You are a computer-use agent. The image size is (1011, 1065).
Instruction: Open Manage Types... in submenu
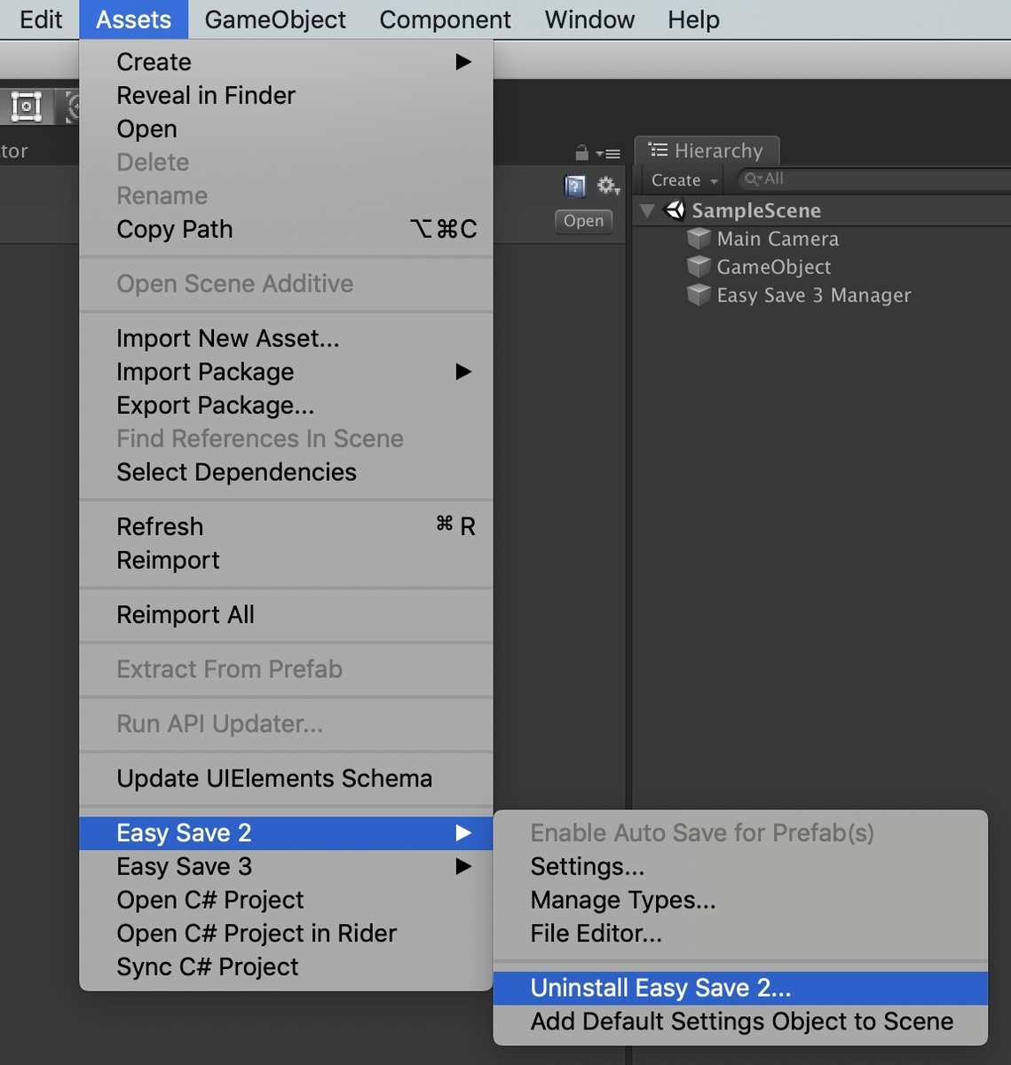tap(740, 900)
